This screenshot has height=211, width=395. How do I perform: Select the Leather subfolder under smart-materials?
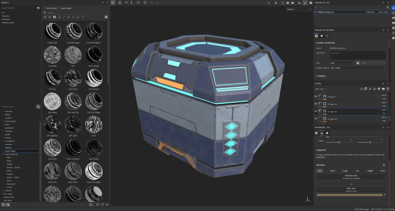coord(10,164)
